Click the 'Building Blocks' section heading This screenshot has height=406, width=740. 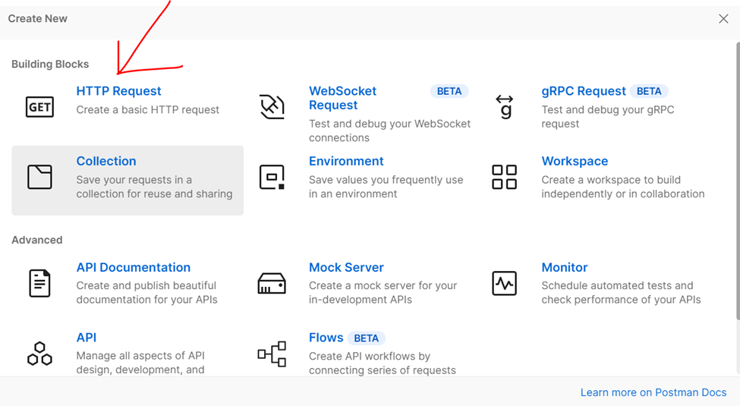point(50,65)
